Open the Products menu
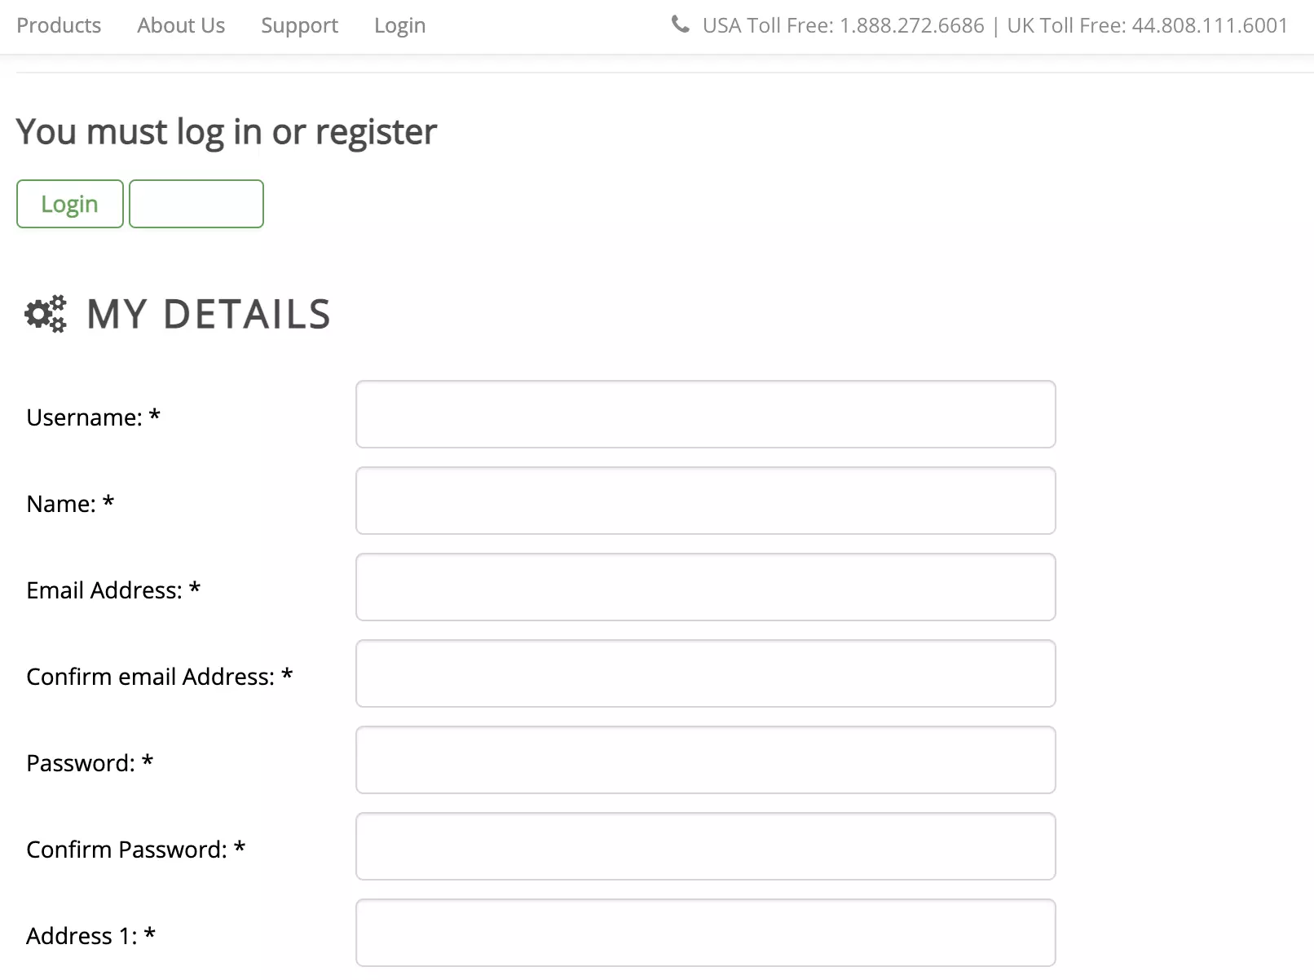 [x=58, y=25]
